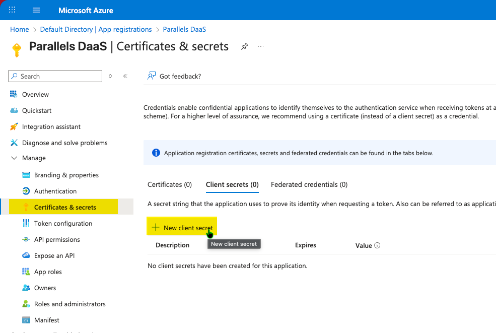Open API permissions in the sidebar

click(x=57, y=239)
